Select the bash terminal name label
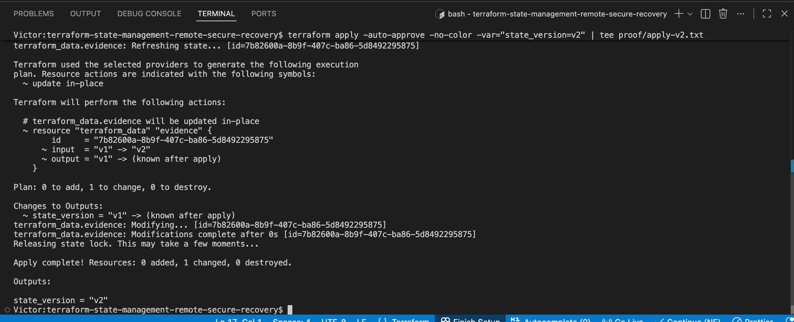794x322 pixels. click(557, 14)
